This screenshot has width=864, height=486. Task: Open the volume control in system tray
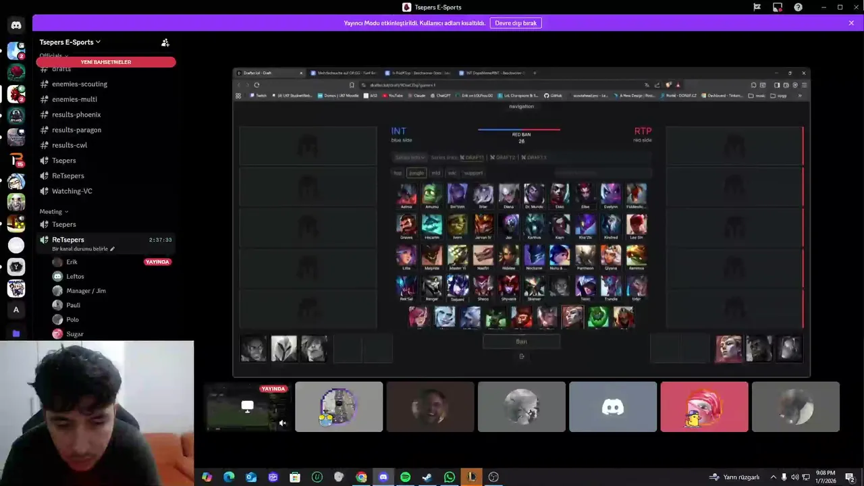point(794,477)
